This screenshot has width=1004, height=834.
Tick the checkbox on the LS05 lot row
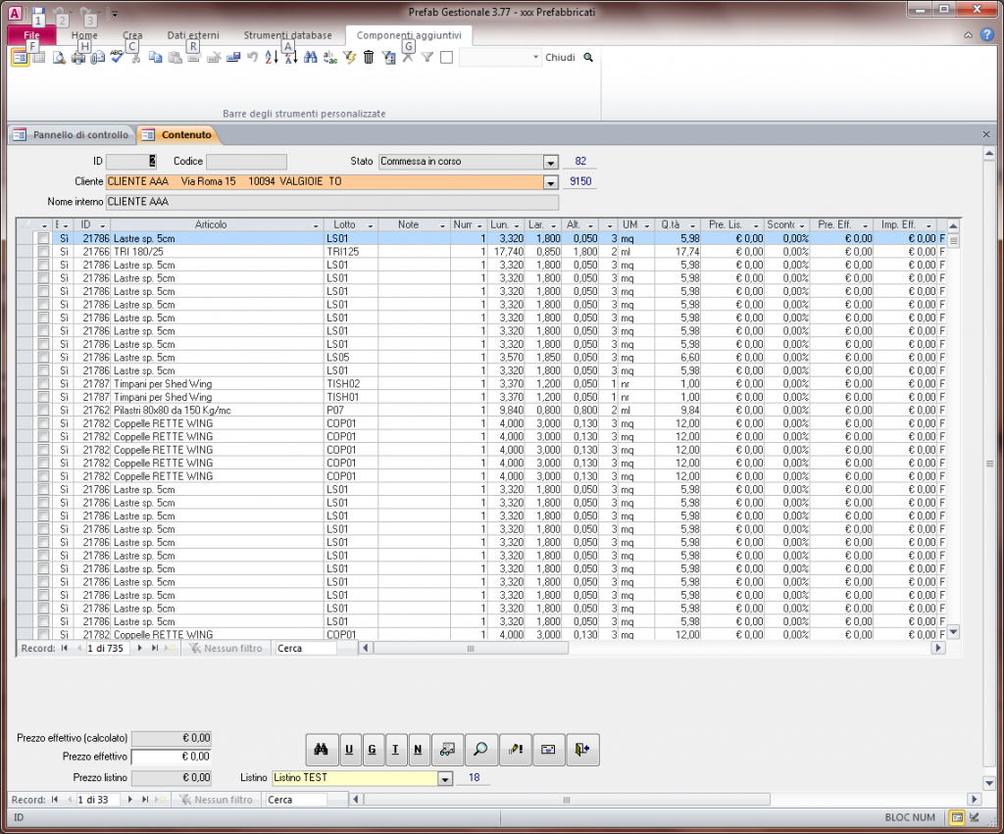coord(43,357)
